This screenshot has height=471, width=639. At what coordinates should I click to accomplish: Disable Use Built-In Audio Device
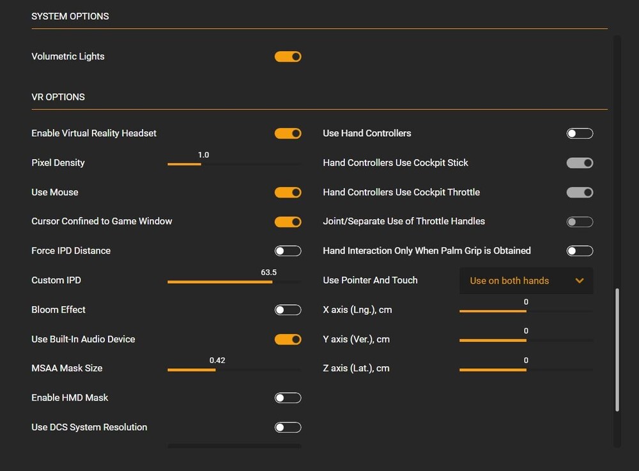288,339
